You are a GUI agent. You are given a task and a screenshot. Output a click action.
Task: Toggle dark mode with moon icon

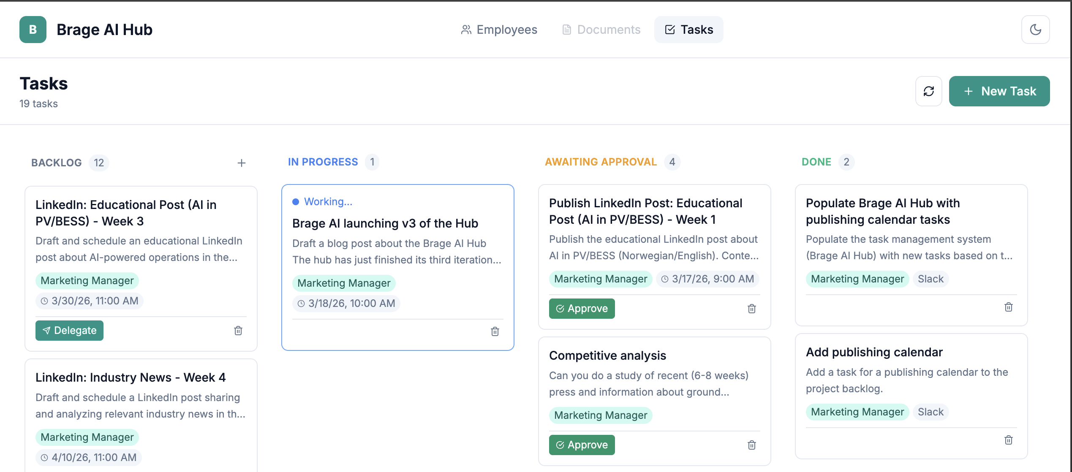click(1035, 30)
